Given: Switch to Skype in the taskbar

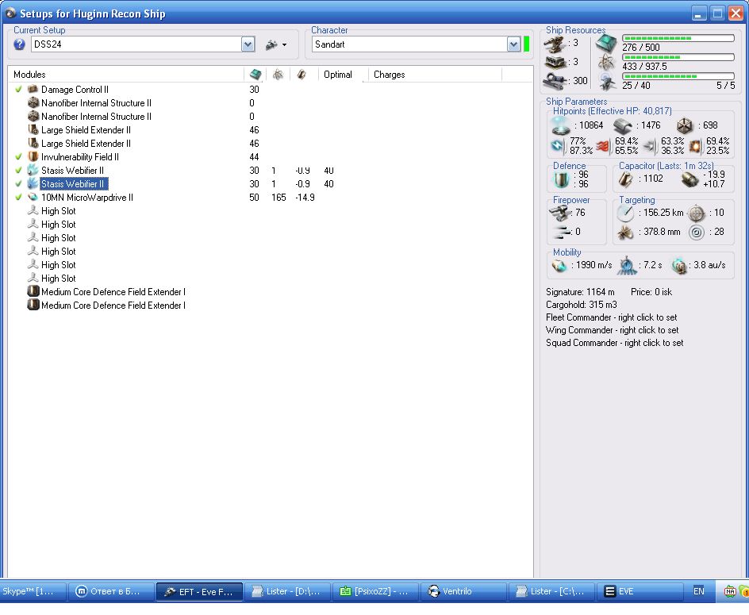Looking at the screenshot, I should pyautogui.click(x=33, y=591).
